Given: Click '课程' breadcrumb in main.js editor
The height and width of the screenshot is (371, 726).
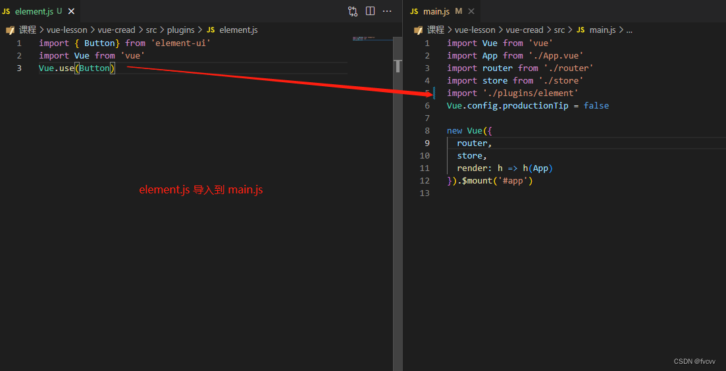Looking at the screenshot, I should click(x=436, y=30).
